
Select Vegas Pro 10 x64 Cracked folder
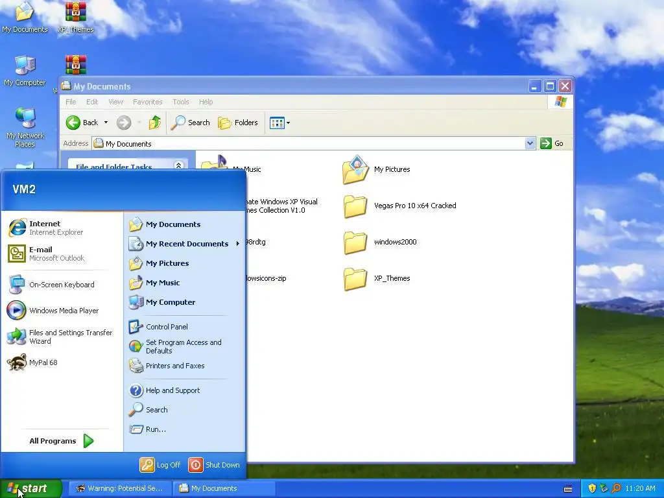(399, 206)
